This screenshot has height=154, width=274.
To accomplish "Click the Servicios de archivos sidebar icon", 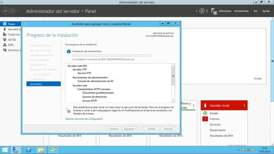I will (x=5, y=50).
